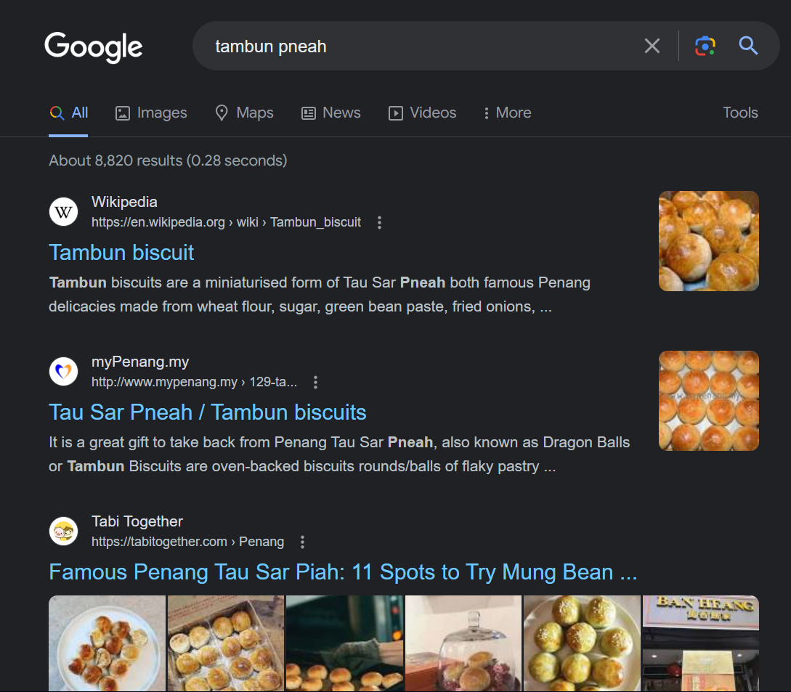Screen dimensions: 791x692
Task: Click the Google logo
Action: click(94, 47)
